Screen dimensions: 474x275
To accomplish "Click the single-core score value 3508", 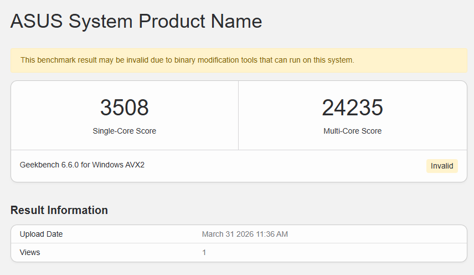I will (124, 108).
